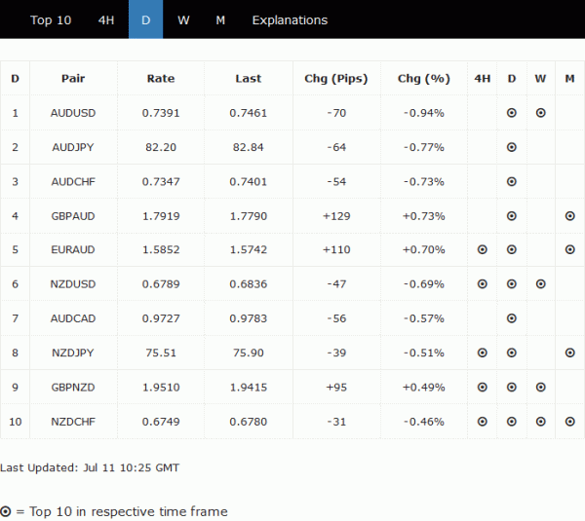Click the last value 0.6780
Viewport: 585px width, 521px height.
click(x=249, y=422)
